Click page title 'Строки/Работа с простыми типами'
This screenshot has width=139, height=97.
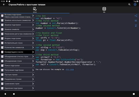[x=27, y=5]
